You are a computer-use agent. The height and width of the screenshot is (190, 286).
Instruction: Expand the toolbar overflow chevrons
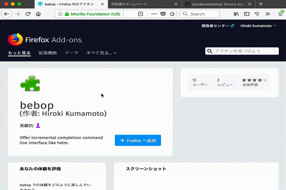pyautogui.click(x=267, y=14)
